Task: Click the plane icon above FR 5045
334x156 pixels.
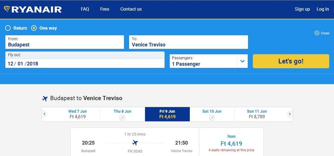Action: 135,143
